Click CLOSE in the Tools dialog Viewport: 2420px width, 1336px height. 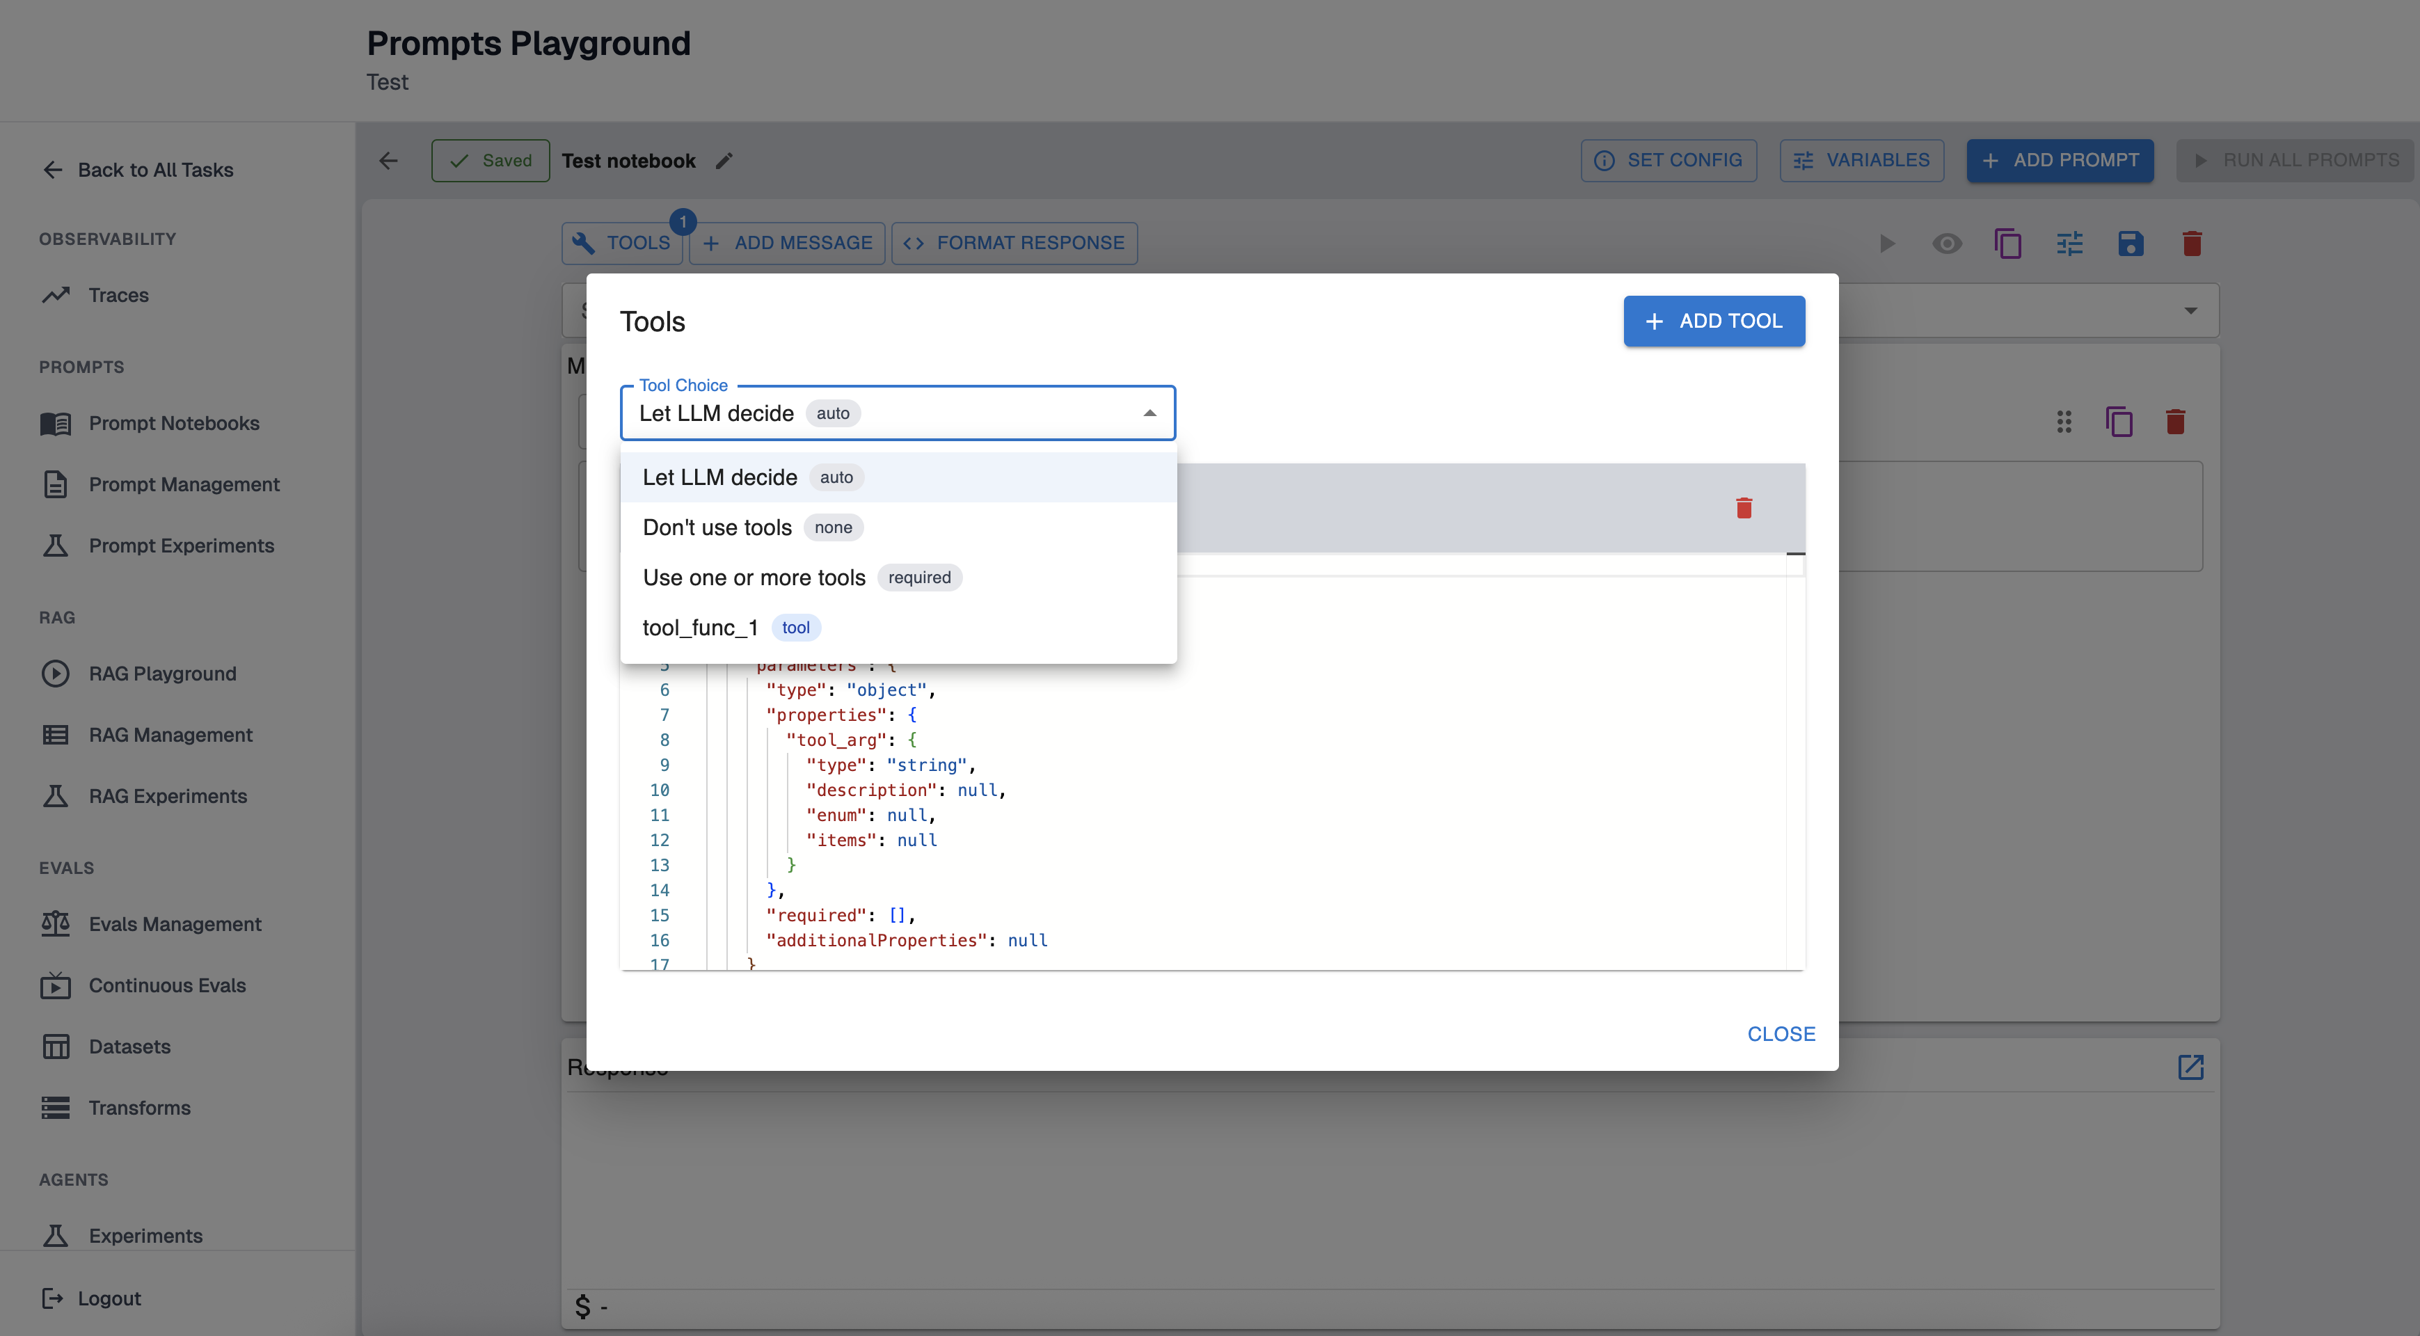1781,1033
